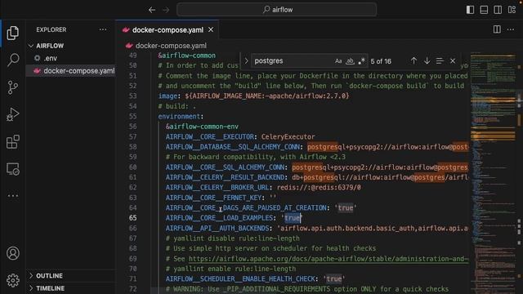Click AIRFLOW__CELERY__BROKER_URL key
The height and width of the screenshot is (294, 523).
tap(217, 187)
